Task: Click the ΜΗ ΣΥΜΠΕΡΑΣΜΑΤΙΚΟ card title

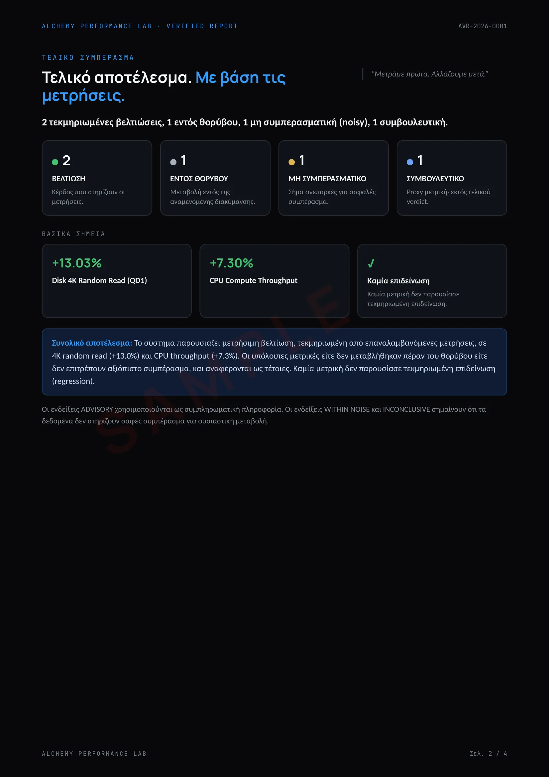Action: point(327,179)
